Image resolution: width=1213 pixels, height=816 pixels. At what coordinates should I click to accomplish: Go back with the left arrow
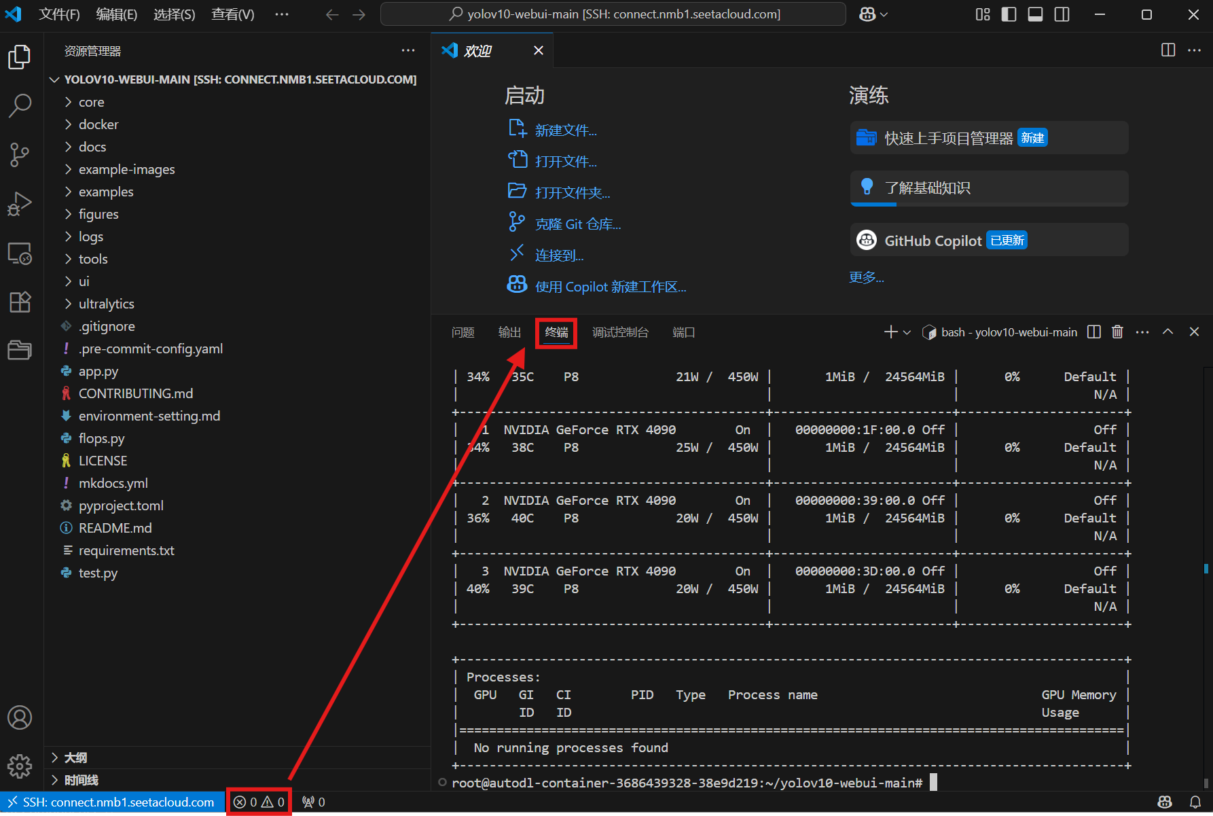[332, 14]
